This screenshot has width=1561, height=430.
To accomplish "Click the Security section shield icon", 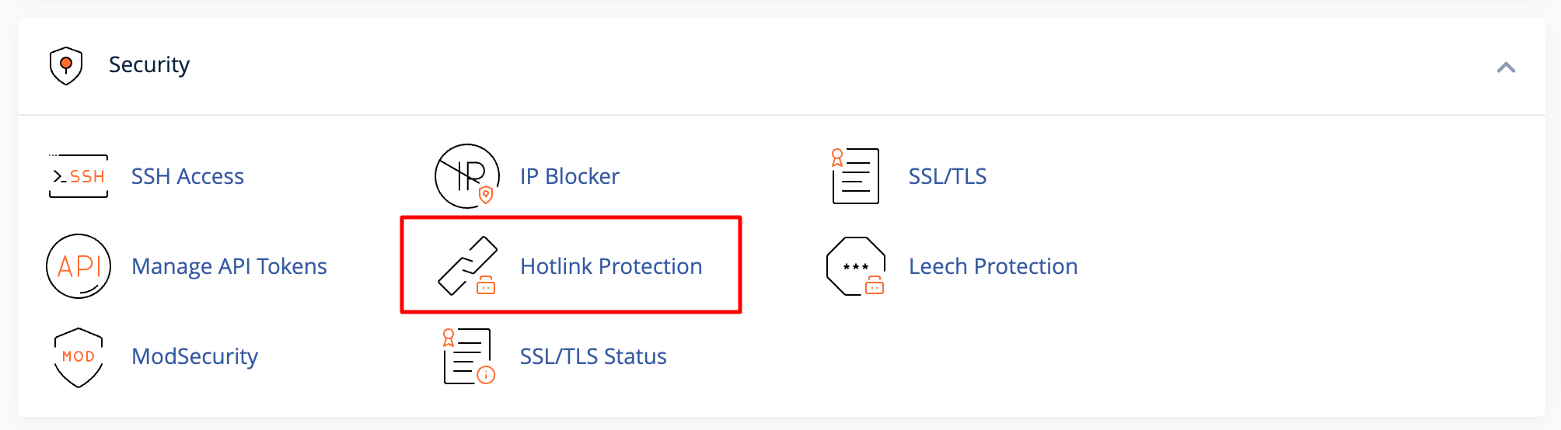I will 66,65.
